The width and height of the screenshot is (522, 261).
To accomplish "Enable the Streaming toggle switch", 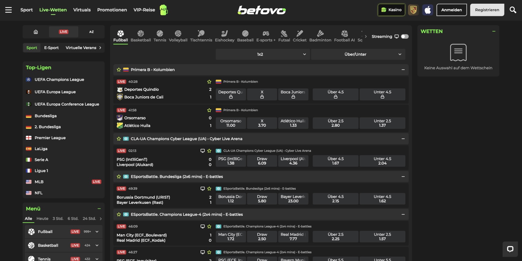I will 405,37.
